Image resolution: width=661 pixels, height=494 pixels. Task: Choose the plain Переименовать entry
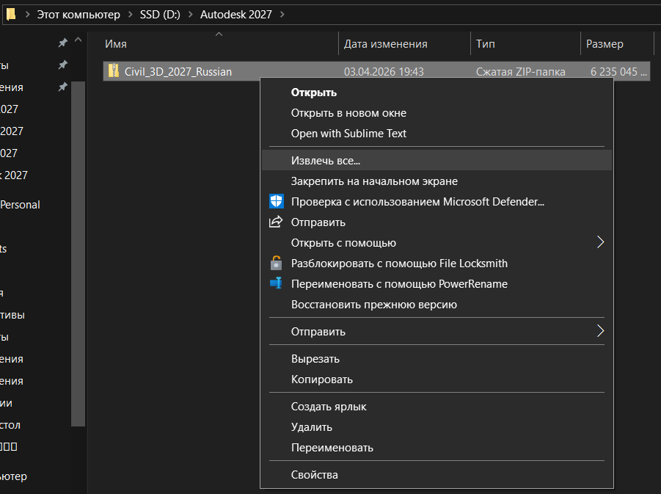332,448
